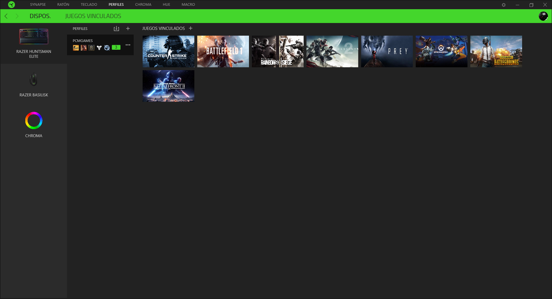552x299 pixels.
Task: Click the Rainbow Six icon in PCMGAMES profile
Action: [91, 48]
